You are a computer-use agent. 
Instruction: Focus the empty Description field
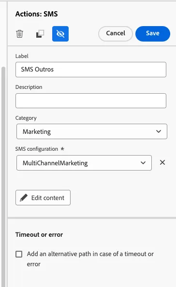point(91,100)
